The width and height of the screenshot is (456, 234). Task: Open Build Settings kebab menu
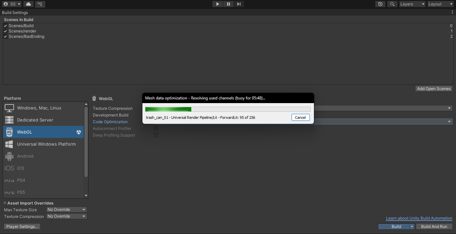(x=452, y=12)
